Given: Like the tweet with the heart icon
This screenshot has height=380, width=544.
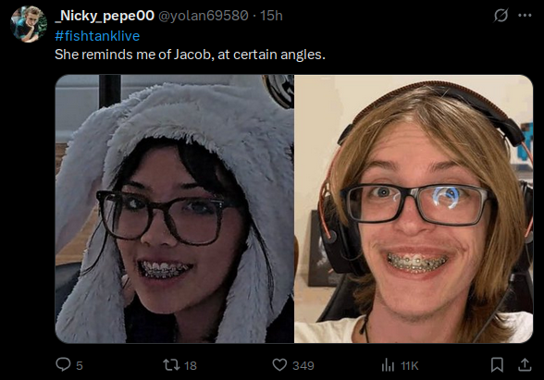Looking at the screenshot, I should pos(279,364).
